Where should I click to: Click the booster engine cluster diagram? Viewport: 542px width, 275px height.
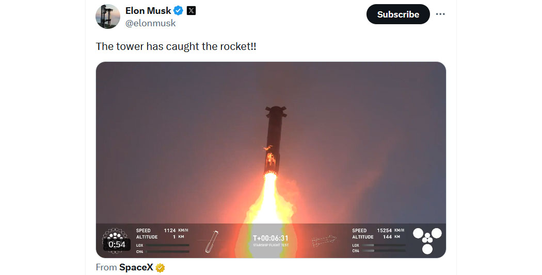coord(115,240)
